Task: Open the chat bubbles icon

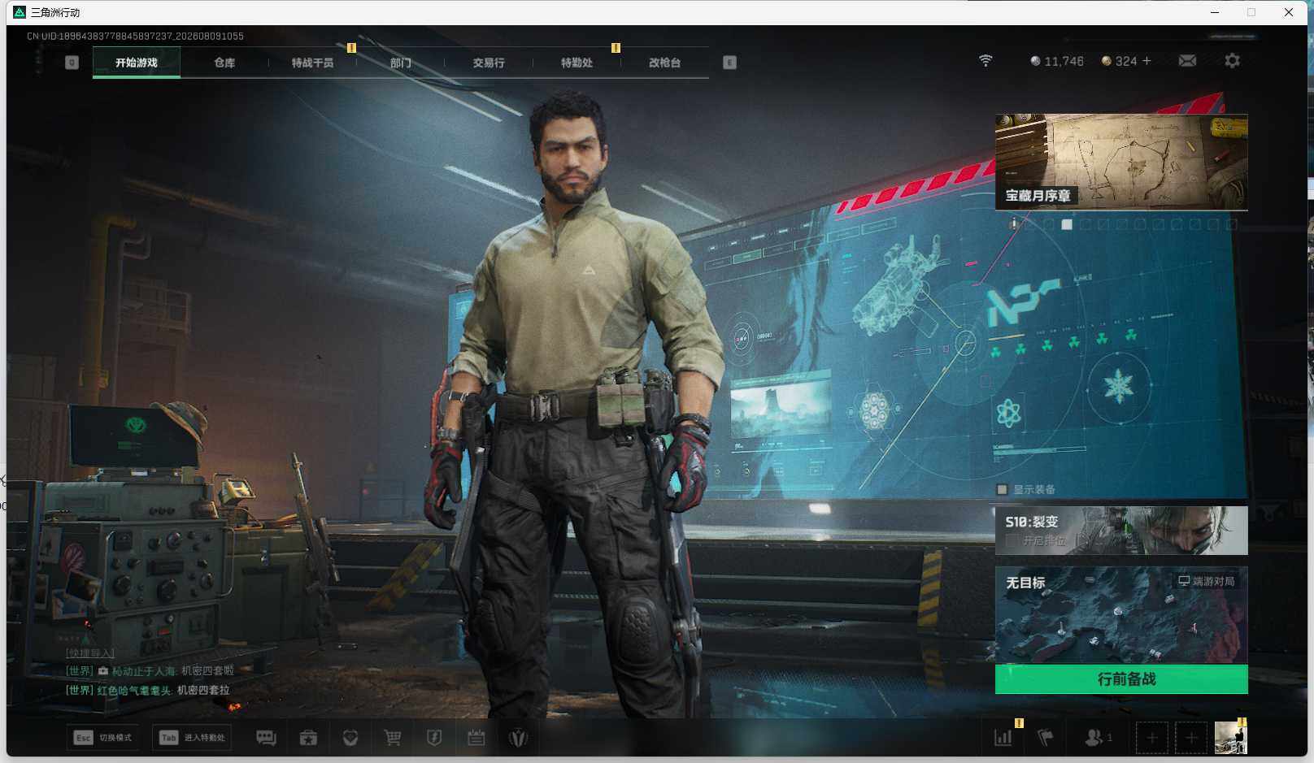Action: [266, 738]
